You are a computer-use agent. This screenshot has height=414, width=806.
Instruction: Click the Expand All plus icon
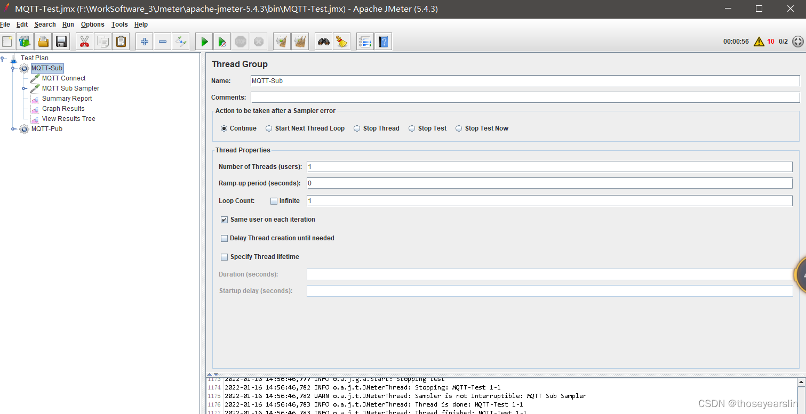pos(144,41)
